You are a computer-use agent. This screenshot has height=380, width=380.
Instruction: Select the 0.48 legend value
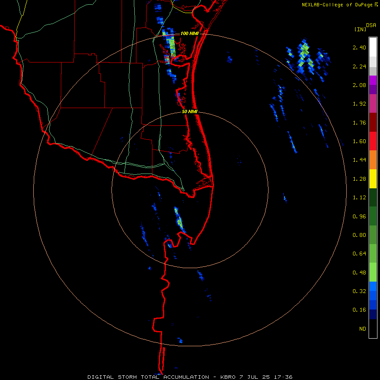point(359,273)
